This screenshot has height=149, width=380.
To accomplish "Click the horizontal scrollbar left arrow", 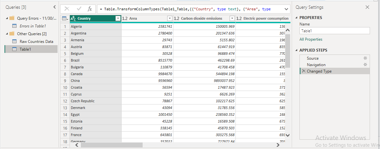I will 77,145.
